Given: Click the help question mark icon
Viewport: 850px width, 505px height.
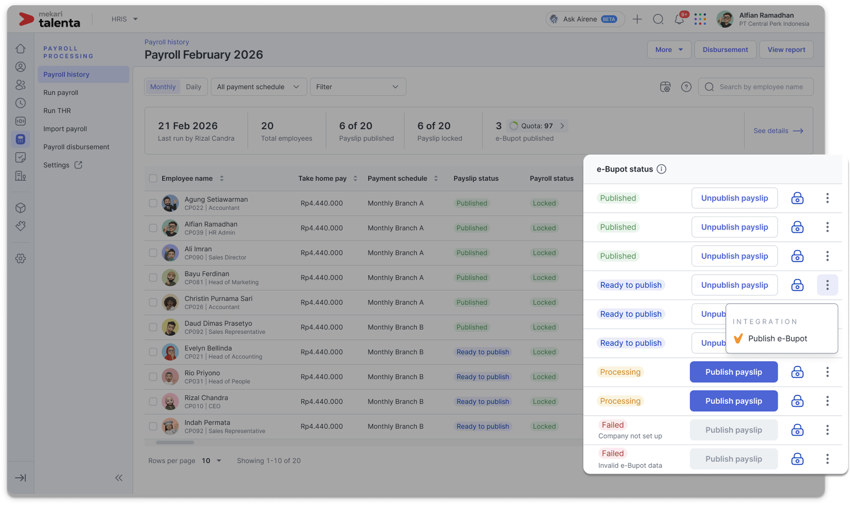Looking at the screenshot, I should [686, 87].
